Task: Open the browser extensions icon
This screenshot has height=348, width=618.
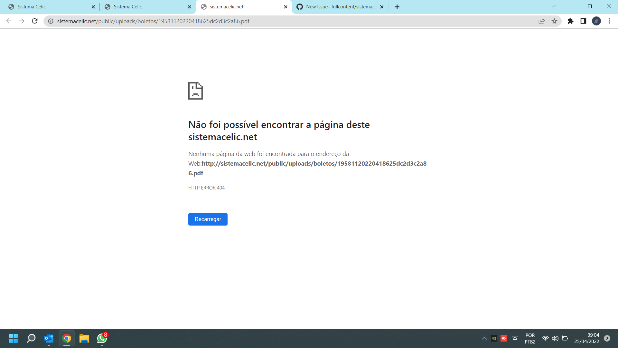Action: pos(571,21)
